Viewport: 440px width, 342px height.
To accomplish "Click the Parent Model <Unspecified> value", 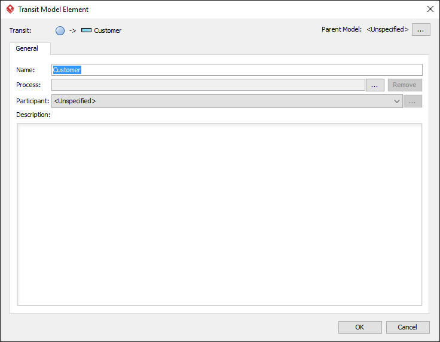I will click(387, 29).
